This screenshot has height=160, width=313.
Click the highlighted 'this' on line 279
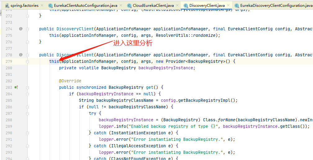[54, 61]
